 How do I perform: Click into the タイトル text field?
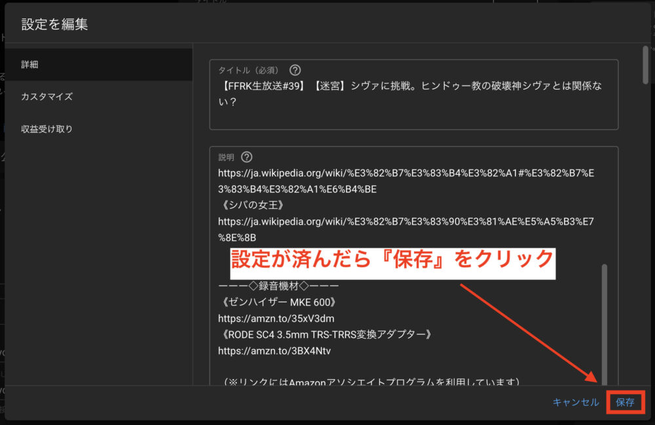413,95
